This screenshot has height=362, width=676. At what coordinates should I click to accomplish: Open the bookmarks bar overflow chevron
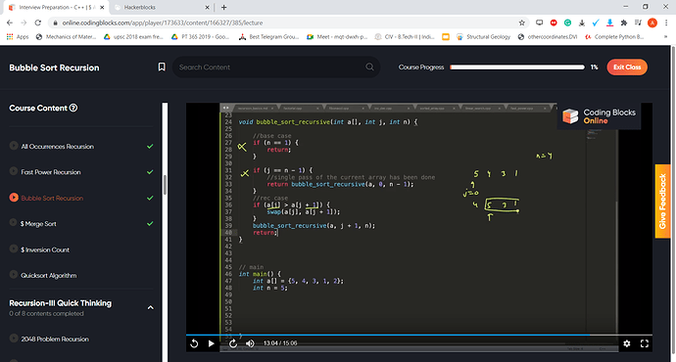(666, 37)
